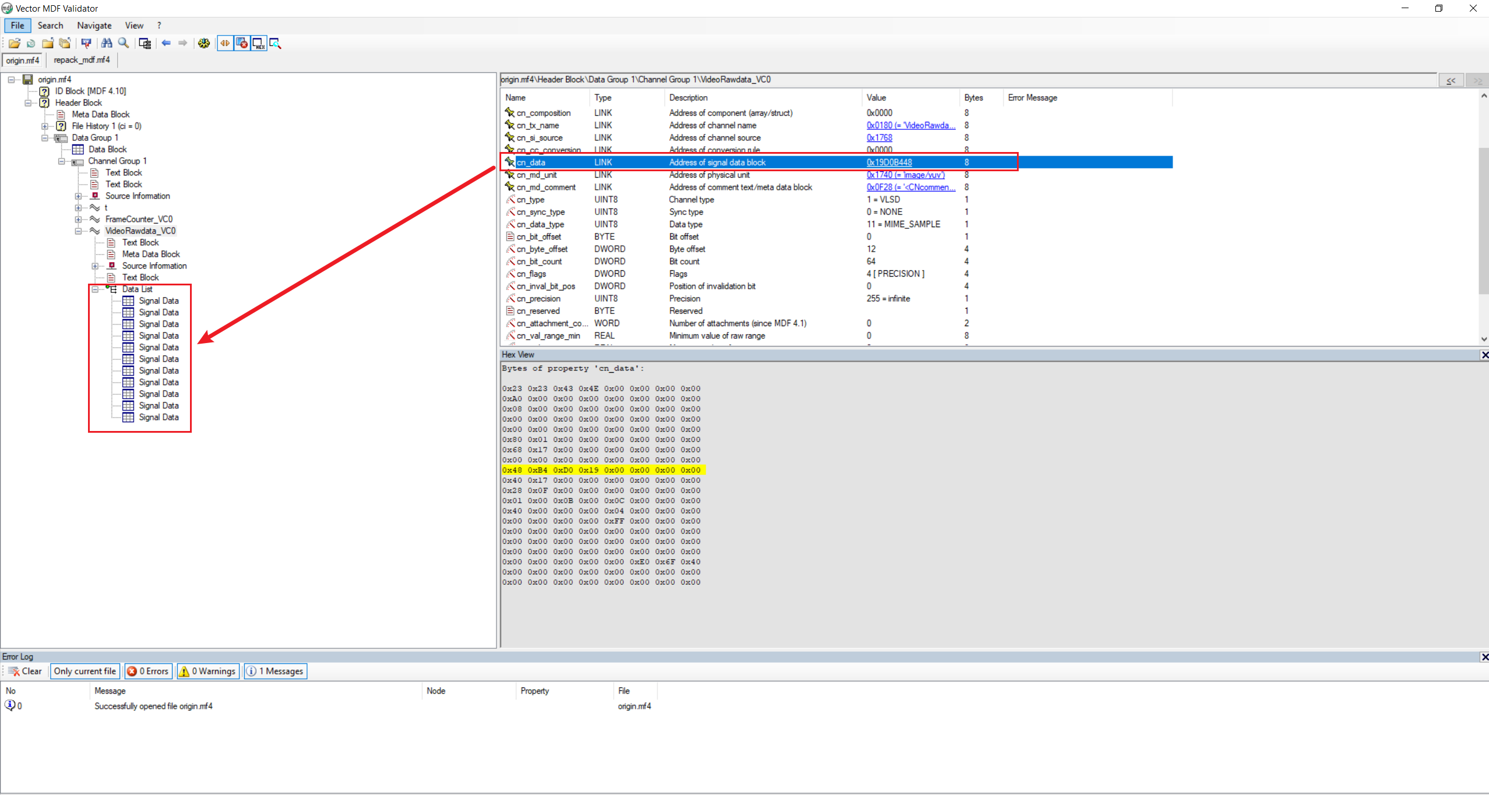
Task: Toggle the Only current file filter
Action: pos(85,671)
